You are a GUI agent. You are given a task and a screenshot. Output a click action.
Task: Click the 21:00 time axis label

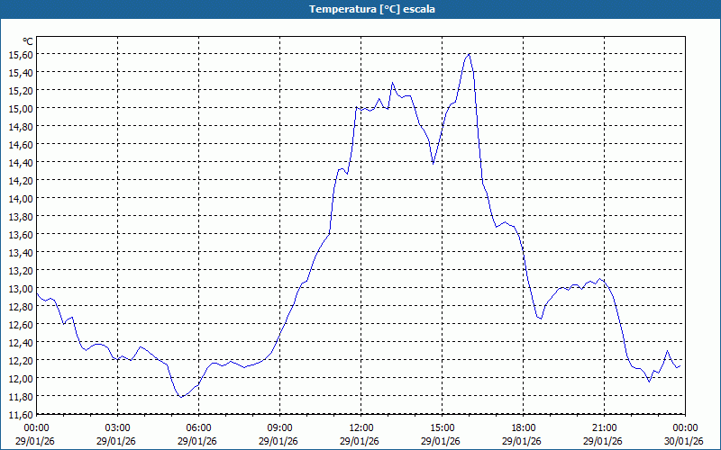tap(604, 428)
